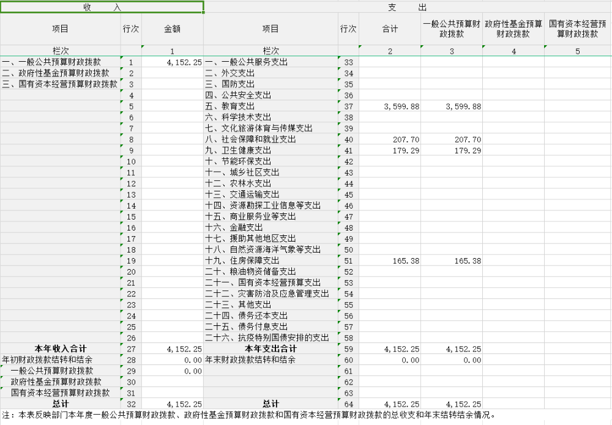Click the 五、教育支出 item cell
Image resolution: width=612 pixels, height=425 pixels.
click(x=271, y=106)
